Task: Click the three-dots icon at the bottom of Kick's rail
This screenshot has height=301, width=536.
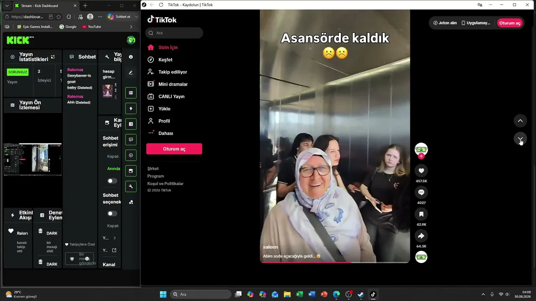Action: tap(131, 202)
